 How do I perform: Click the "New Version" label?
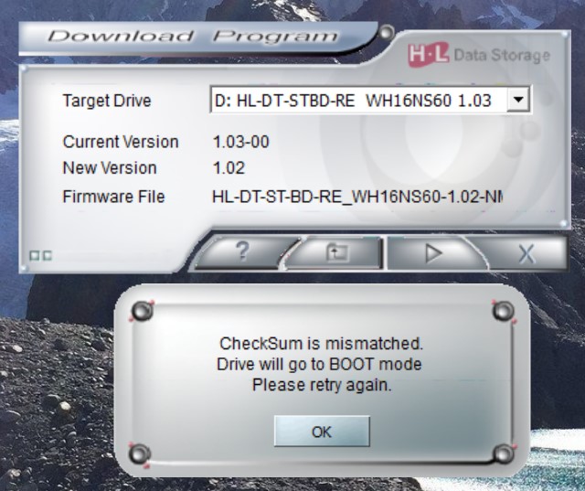tap(110, 168)
